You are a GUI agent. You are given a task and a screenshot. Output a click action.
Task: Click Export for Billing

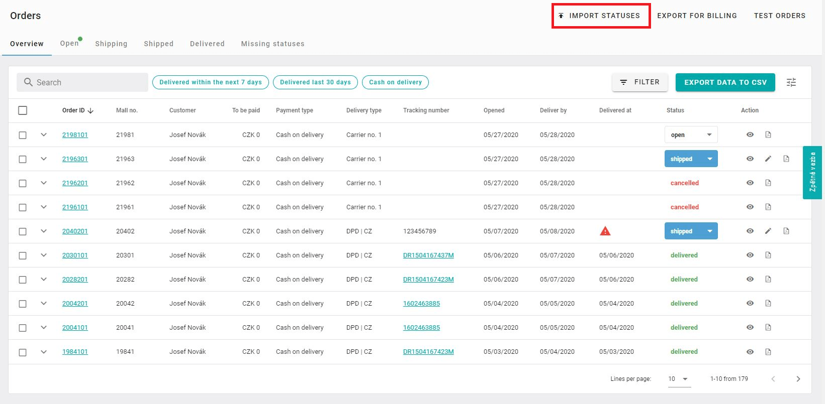[697, 16]
